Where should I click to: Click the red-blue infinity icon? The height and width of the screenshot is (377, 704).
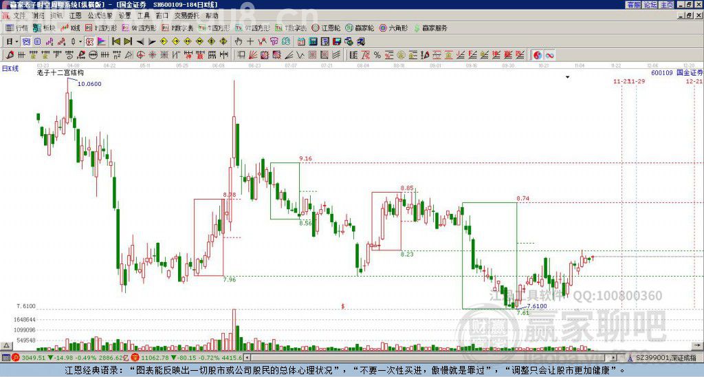click(549, 55)
